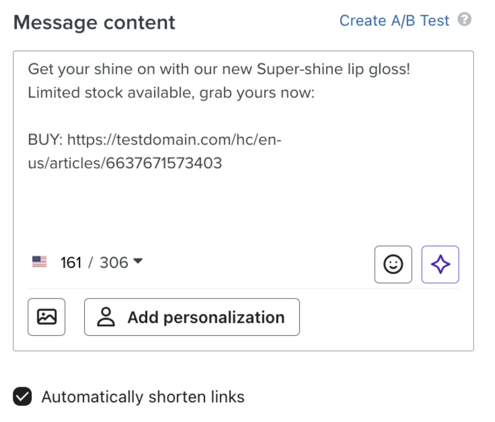The image size is (495, 422).
Task: Click the Message content heading
Action: coord(94,22)
